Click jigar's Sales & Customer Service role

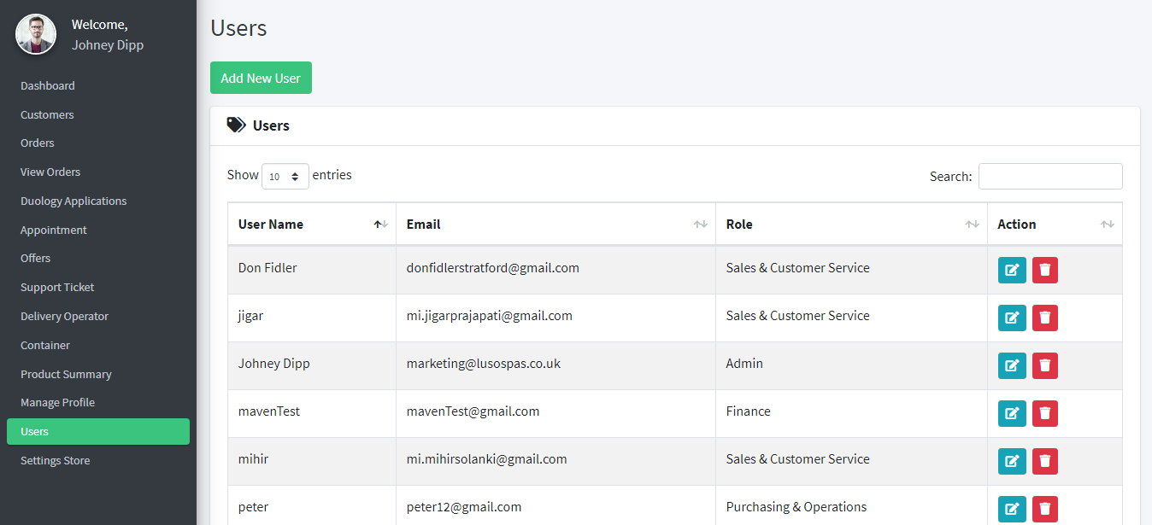(798, 315)
